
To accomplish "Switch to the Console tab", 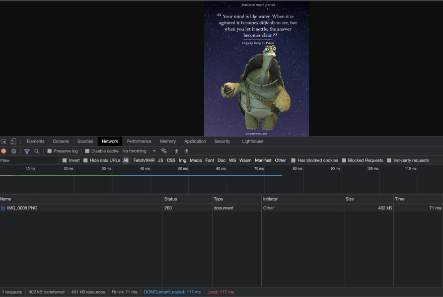I will 61,141.
